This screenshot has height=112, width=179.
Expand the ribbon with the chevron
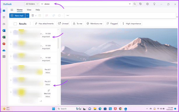point(177,17)
